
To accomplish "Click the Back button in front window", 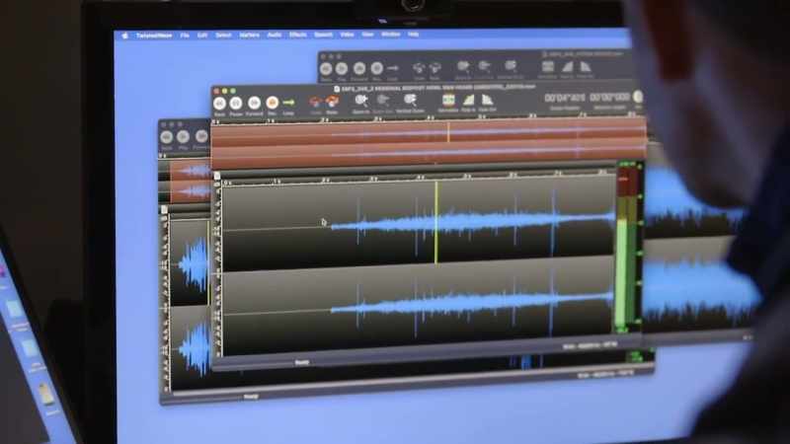I will tap(219, 104).
